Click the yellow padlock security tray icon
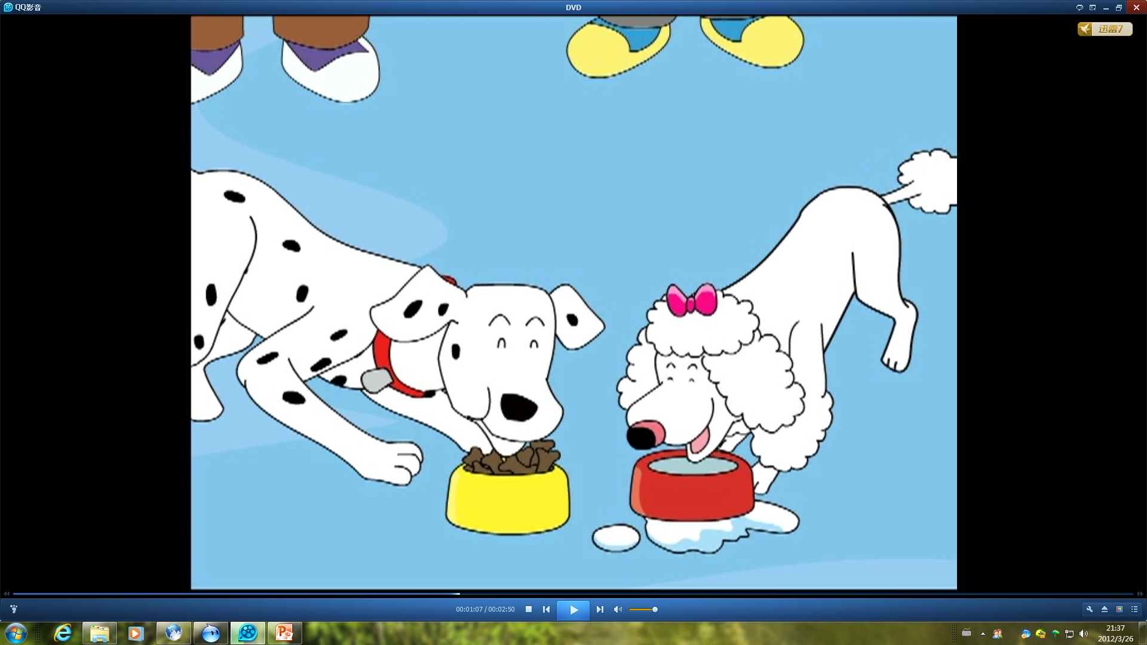Screen dimensions: 1147x645 pyautogui.click(x=1041, y=634)
